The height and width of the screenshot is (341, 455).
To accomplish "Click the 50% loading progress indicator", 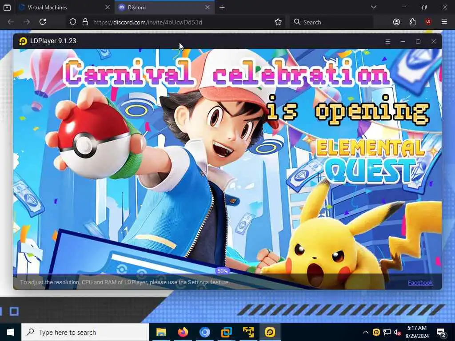I will (x=223, y=271).
